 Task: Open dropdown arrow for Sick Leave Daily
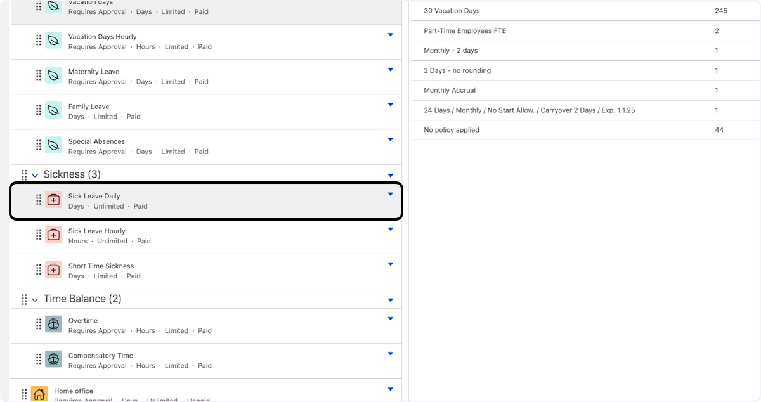[x=390, y=195]
